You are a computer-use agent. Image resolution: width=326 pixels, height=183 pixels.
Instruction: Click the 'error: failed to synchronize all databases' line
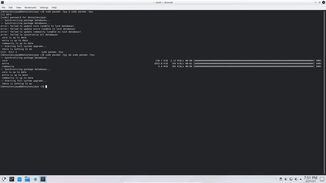pos(29,35)
